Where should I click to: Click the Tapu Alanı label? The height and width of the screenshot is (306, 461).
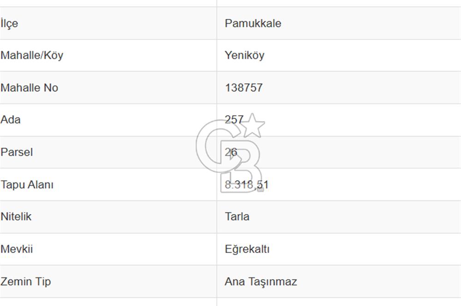(x=27, y=185)
